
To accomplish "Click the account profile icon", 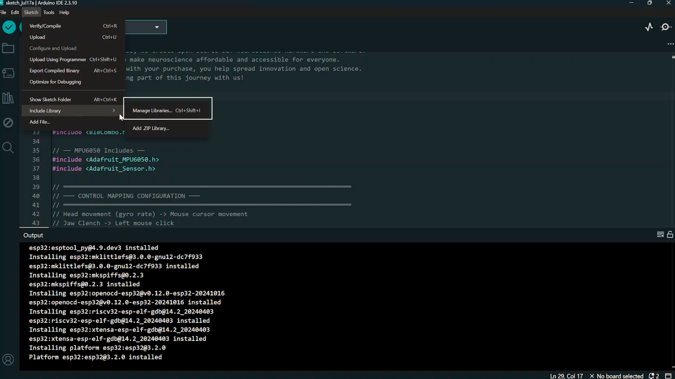I will [x=8, y=359].
